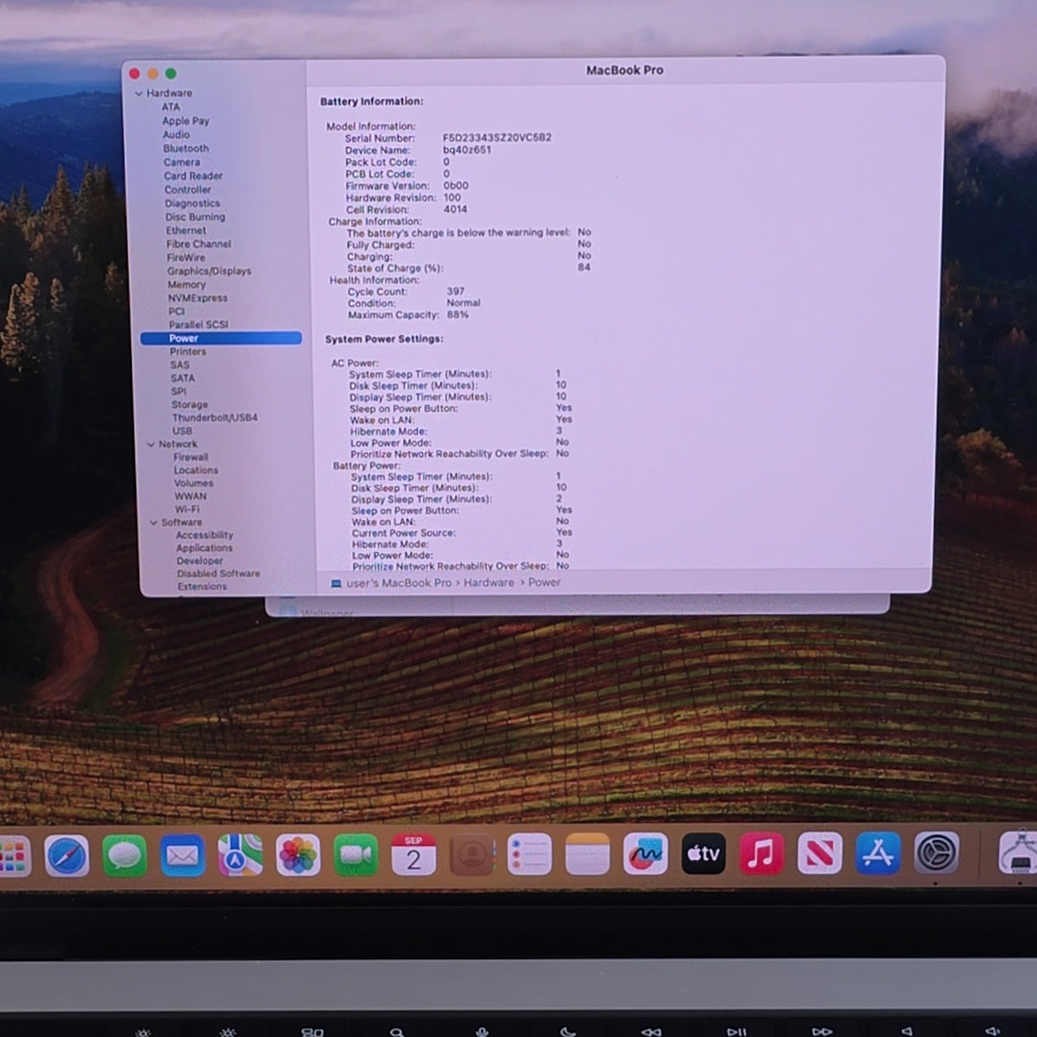Image resolution: width=1037 pixels, height=1037 pixels.
Task: Select Disc Burning in the sidebar
Action: point(195,217)
